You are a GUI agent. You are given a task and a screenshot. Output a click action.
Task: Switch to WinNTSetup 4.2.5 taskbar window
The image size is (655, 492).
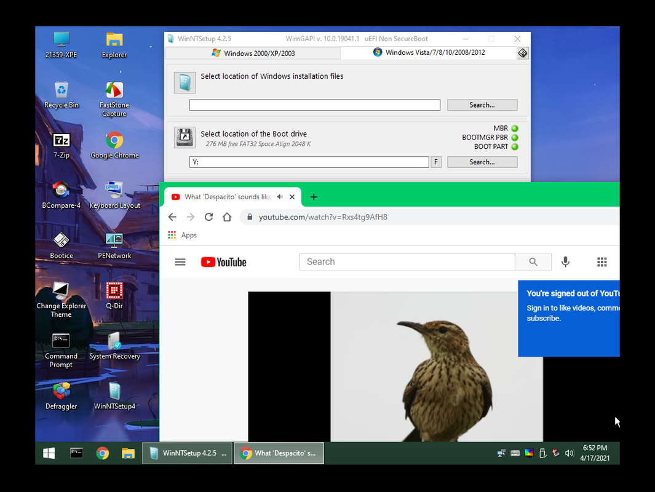coord(187,453)
